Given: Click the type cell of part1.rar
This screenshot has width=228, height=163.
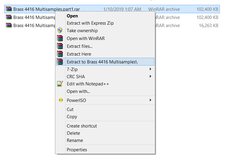Looking at the screenshot, I should [164, 9].
